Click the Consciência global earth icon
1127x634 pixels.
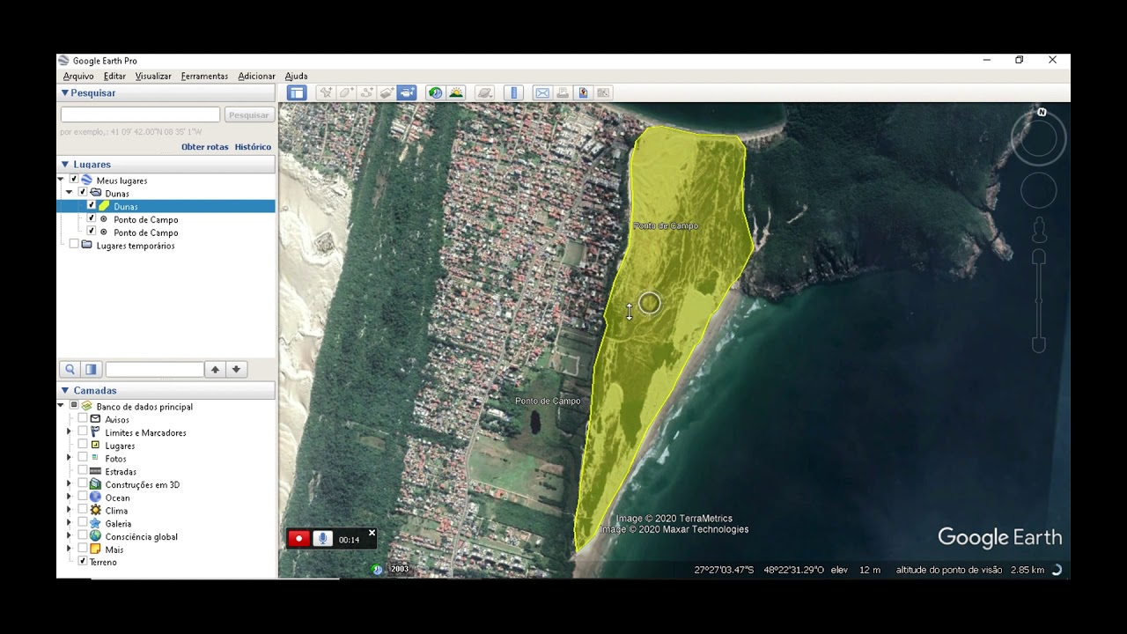click(95, 536)
